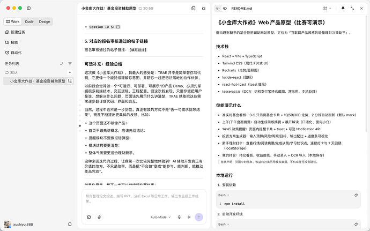370x231 pixels.
Task: Copy the npm install code block
Action: [356, 195]
